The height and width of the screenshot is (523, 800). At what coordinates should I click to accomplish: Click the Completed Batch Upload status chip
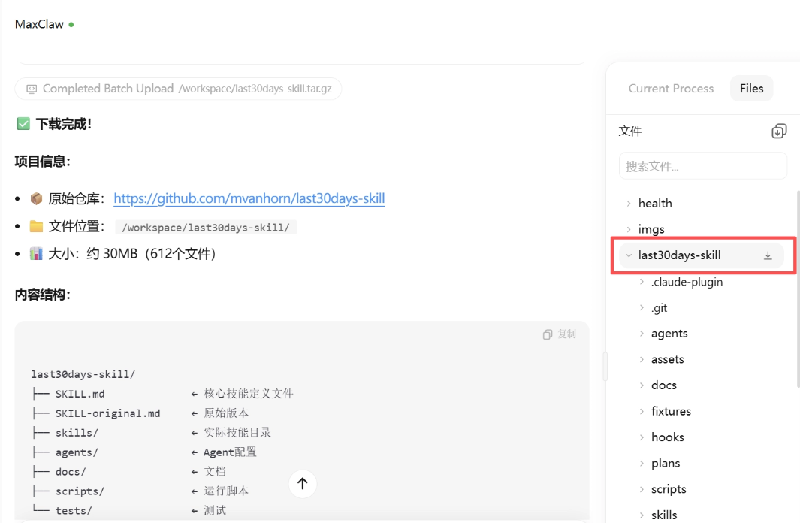click(178, 89)
